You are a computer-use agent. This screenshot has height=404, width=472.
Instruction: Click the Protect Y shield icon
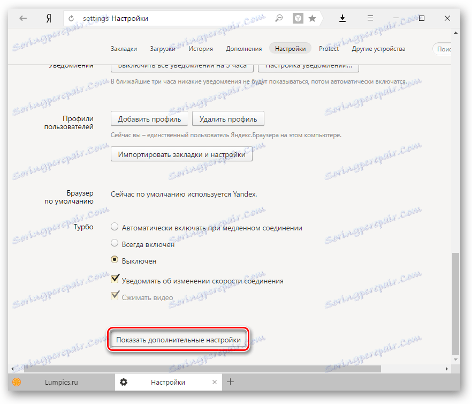(298, 18)
